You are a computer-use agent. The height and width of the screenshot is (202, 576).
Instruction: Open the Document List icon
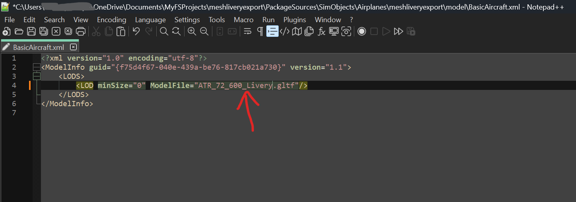pyautogui.click(x=309, y=32)
